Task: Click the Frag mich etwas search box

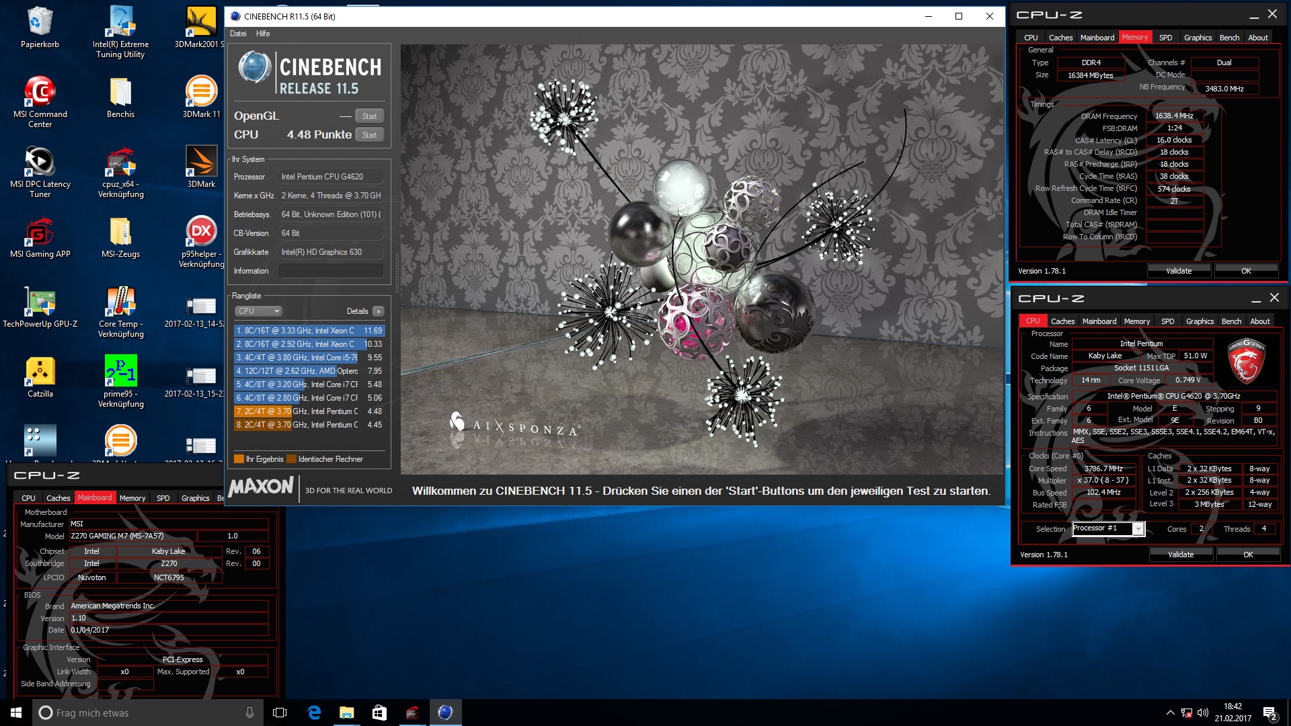Action: 147,713
